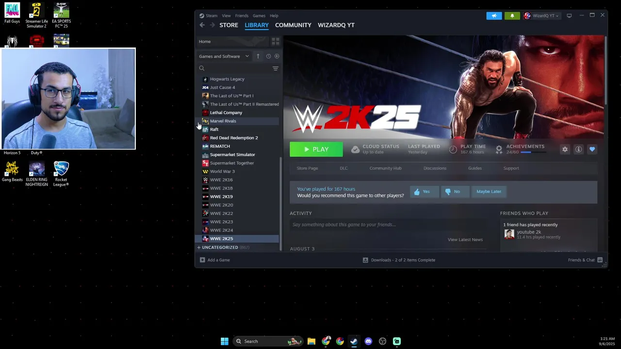Open Streamer Life Simulator 2 desktop icon
The width and height of the screenshot is (621, 349).
click(x=37, y=15)
